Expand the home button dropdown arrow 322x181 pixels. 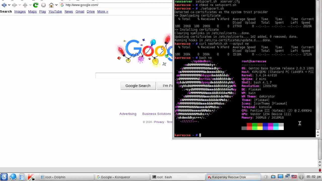click(56, 5)
